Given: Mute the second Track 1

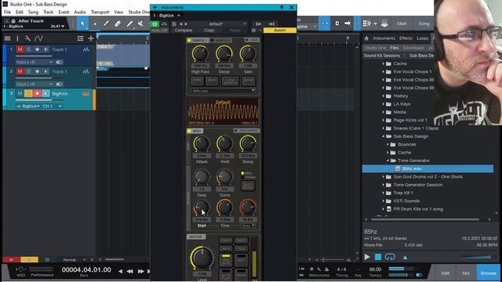Looking at the screenshot, I should point(20,71).
